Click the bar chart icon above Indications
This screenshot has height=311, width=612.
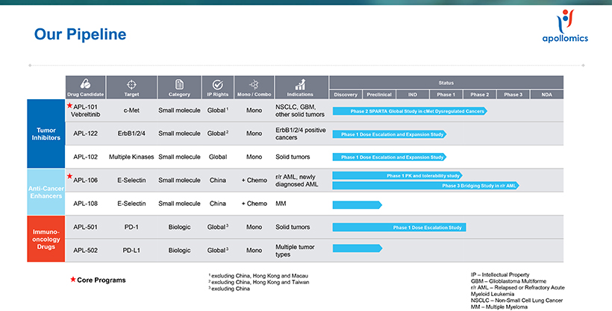click(x=299, y=84)
